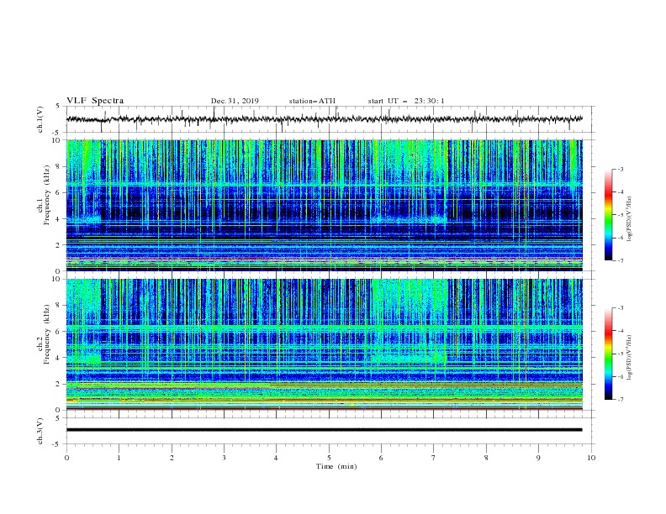Click the "7" tick label on time axis
The width and height of the screenshot is (666, 514).
point(434,458)
